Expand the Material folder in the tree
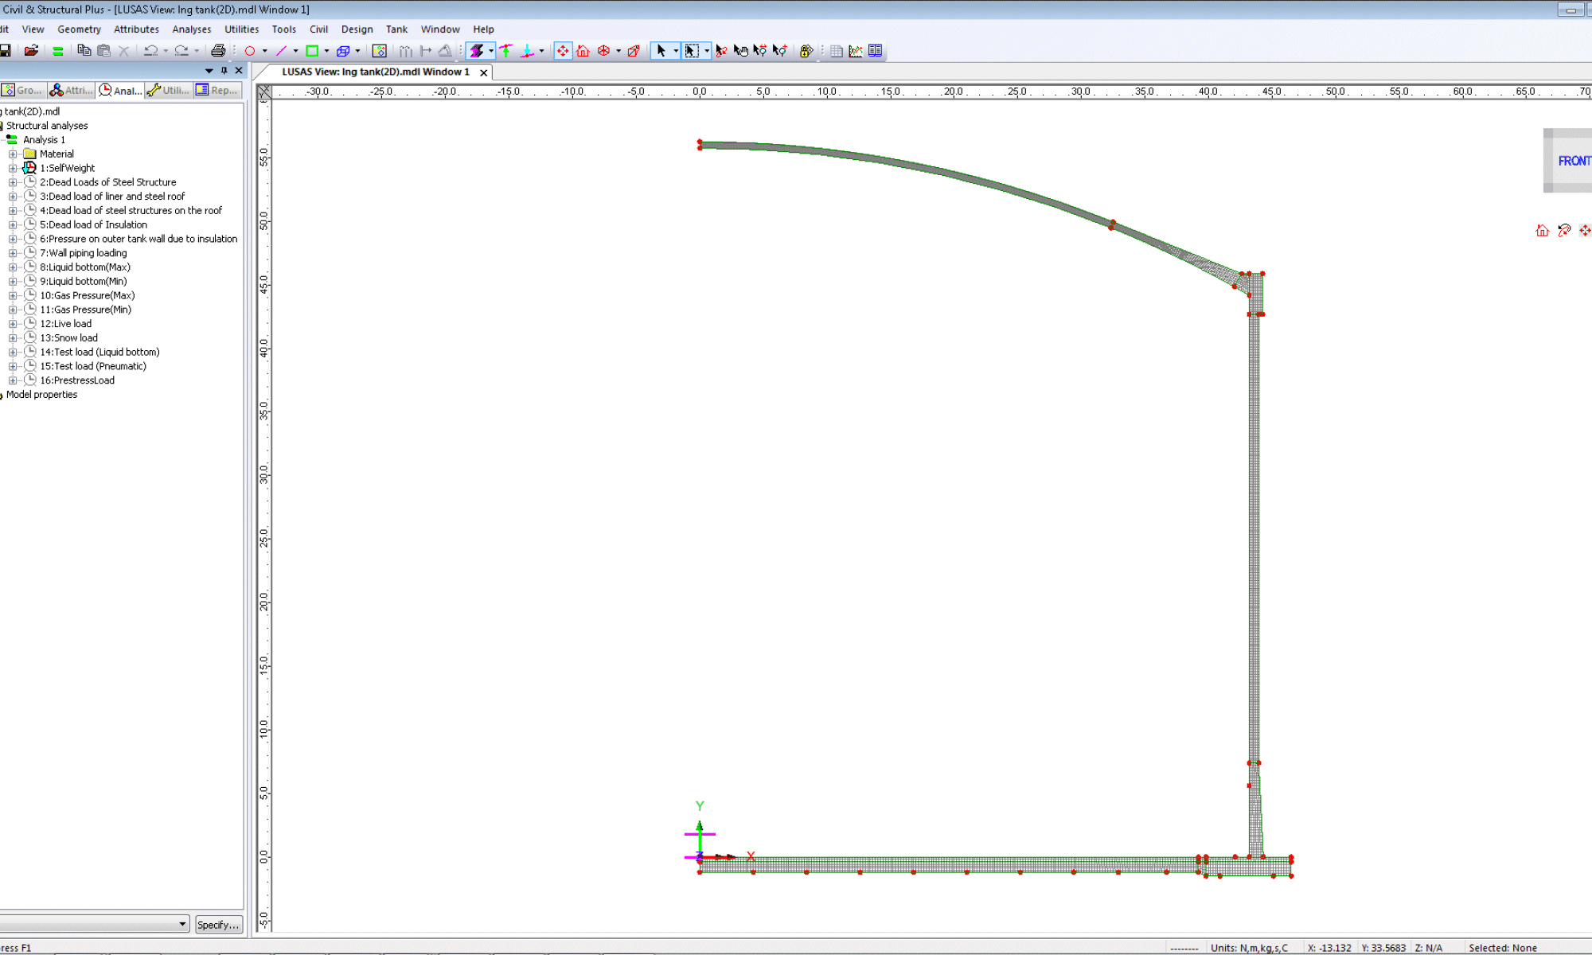1592x955 pixels. click(13, 154)
